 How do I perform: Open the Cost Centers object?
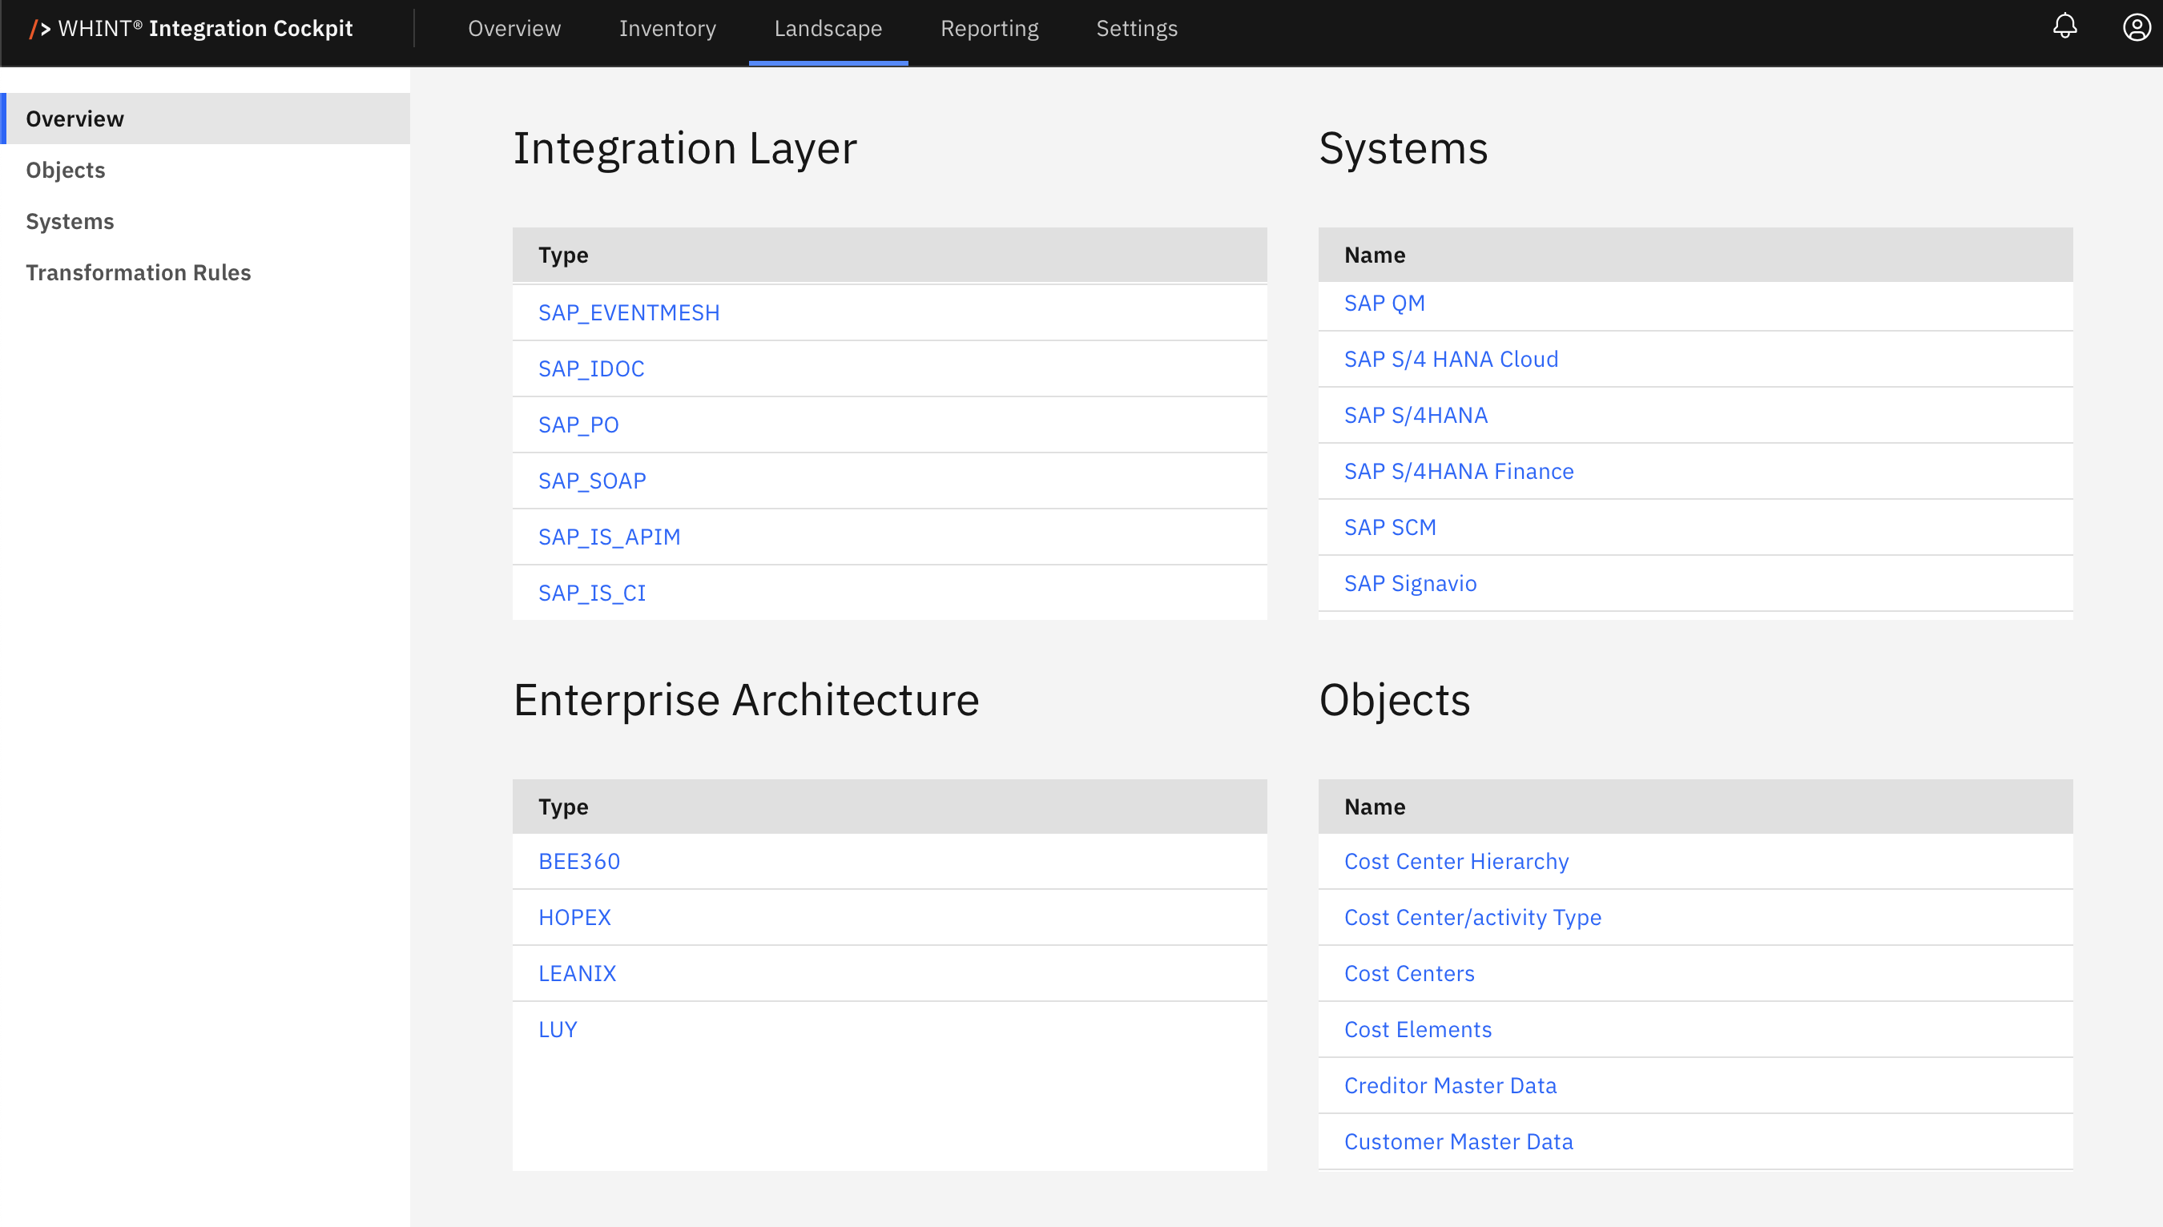[x=1408, y=973]
